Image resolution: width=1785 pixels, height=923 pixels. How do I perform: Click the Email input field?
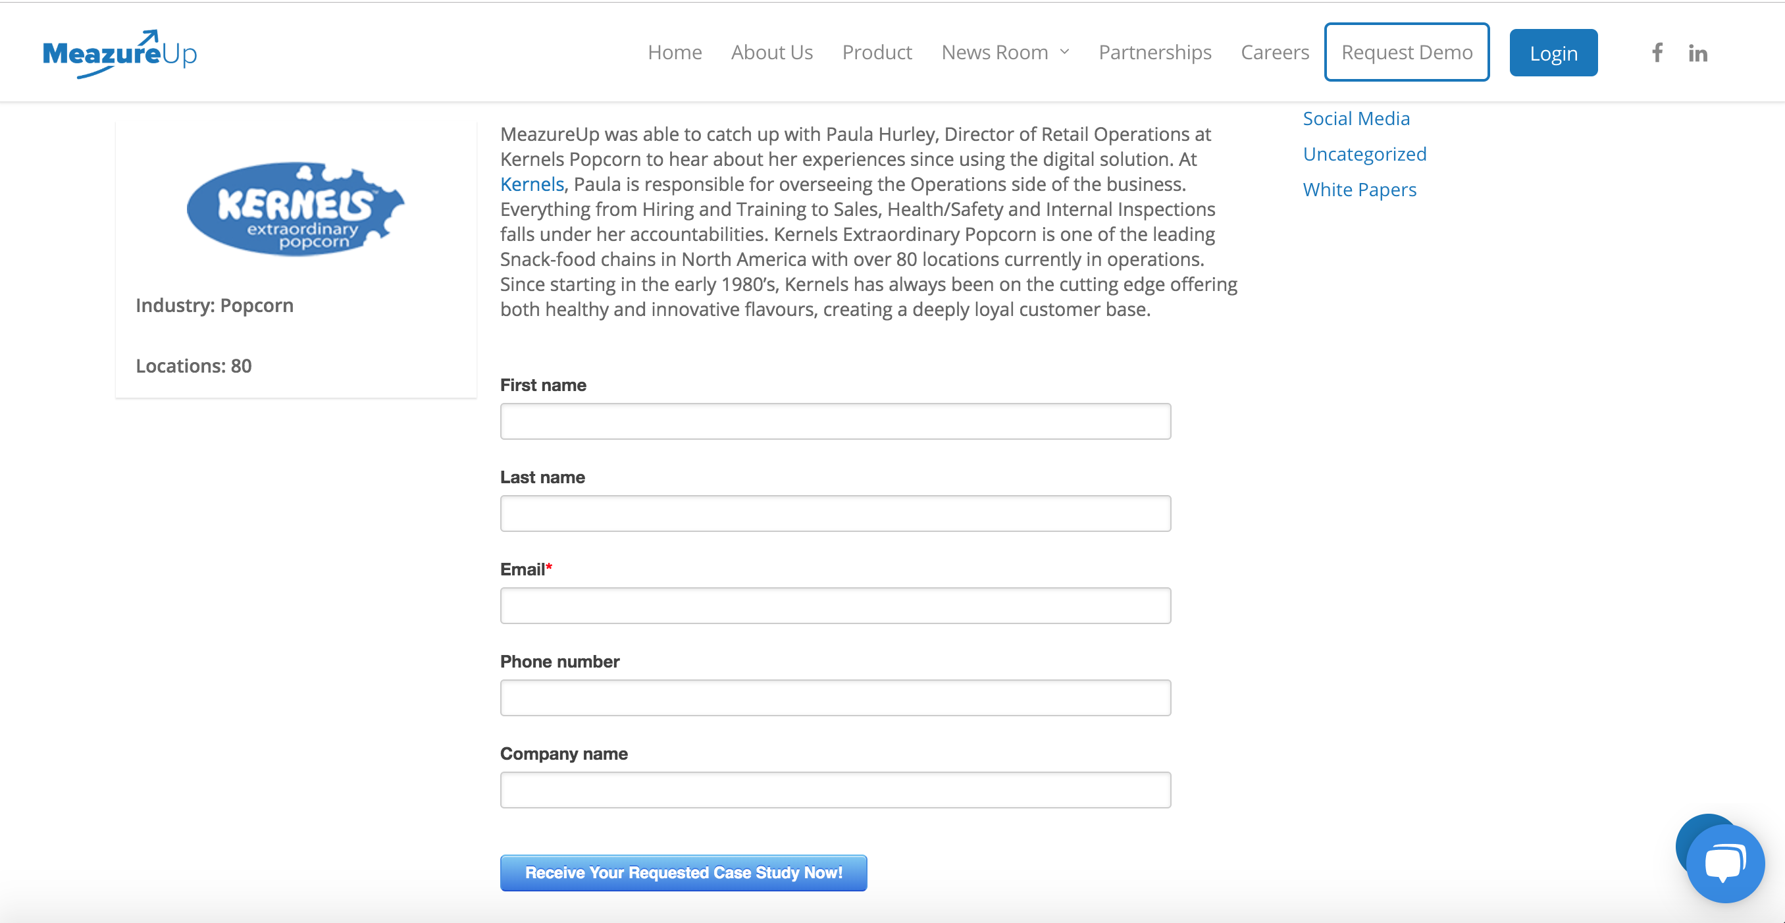pyautogui.click(x=835, y=604)
